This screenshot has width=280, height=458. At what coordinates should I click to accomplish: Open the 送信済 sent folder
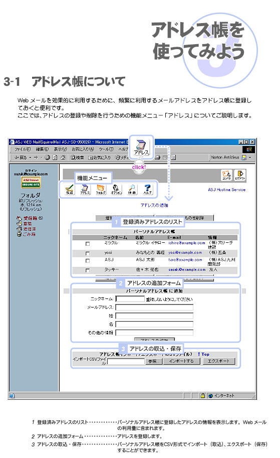coord(30,229)
